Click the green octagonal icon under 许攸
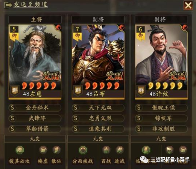This screenshot has height=169, width=196. [146, 150]
